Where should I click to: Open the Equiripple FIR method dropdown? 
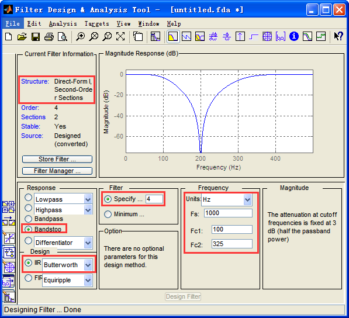88,280
